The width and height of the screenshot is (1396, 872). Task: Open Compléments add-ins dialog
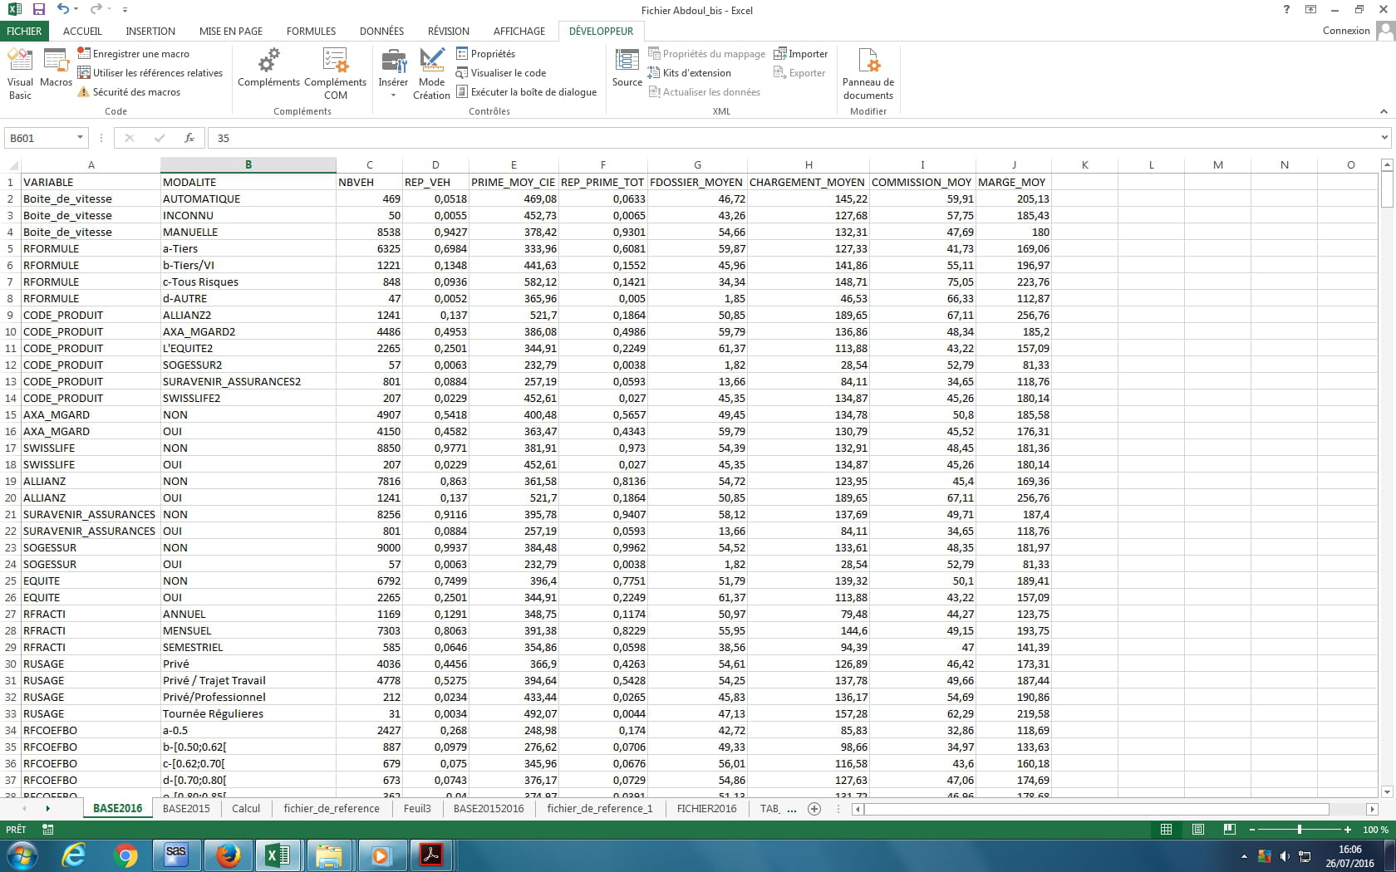268,67
